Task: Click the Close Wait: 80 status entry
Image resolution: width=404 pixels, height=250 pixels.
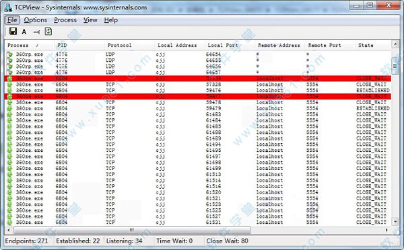Action: coord(227,241)
